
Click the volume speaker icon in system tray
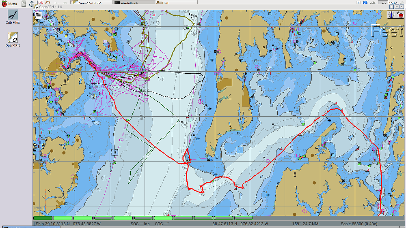[x=373, y=3]
